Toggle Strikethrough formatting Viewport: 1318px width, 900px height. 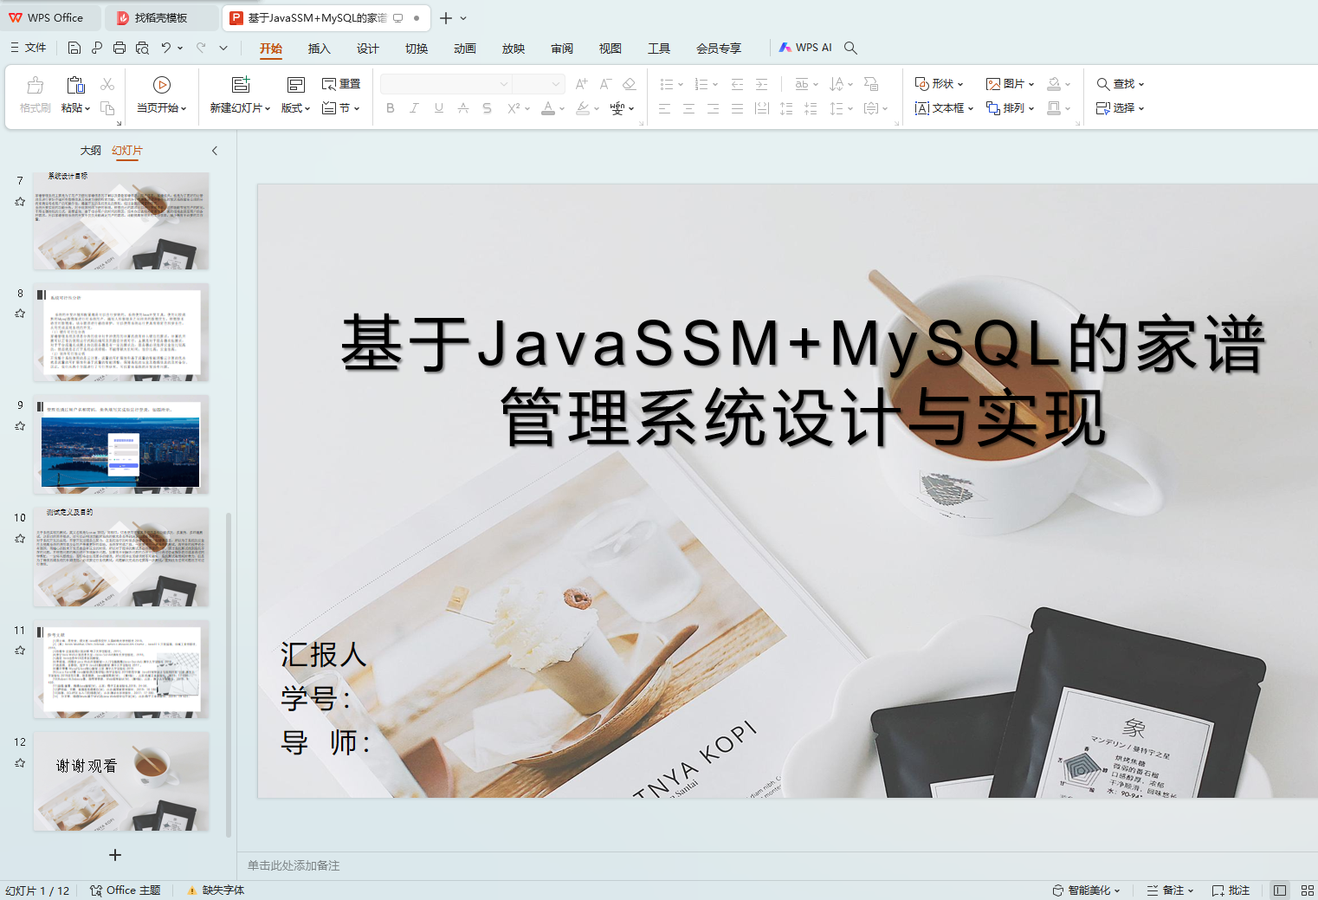(x=463, y=108)
